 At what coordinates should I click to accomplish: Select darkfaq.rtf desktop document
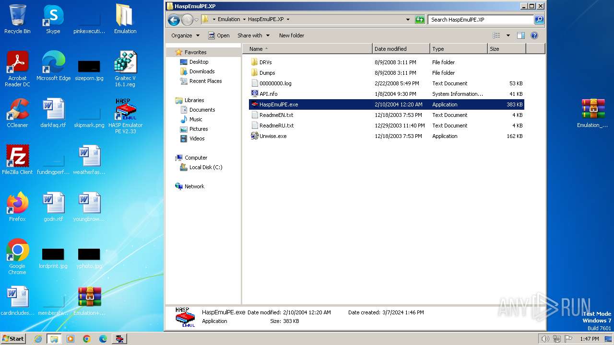tap(53, 113)
